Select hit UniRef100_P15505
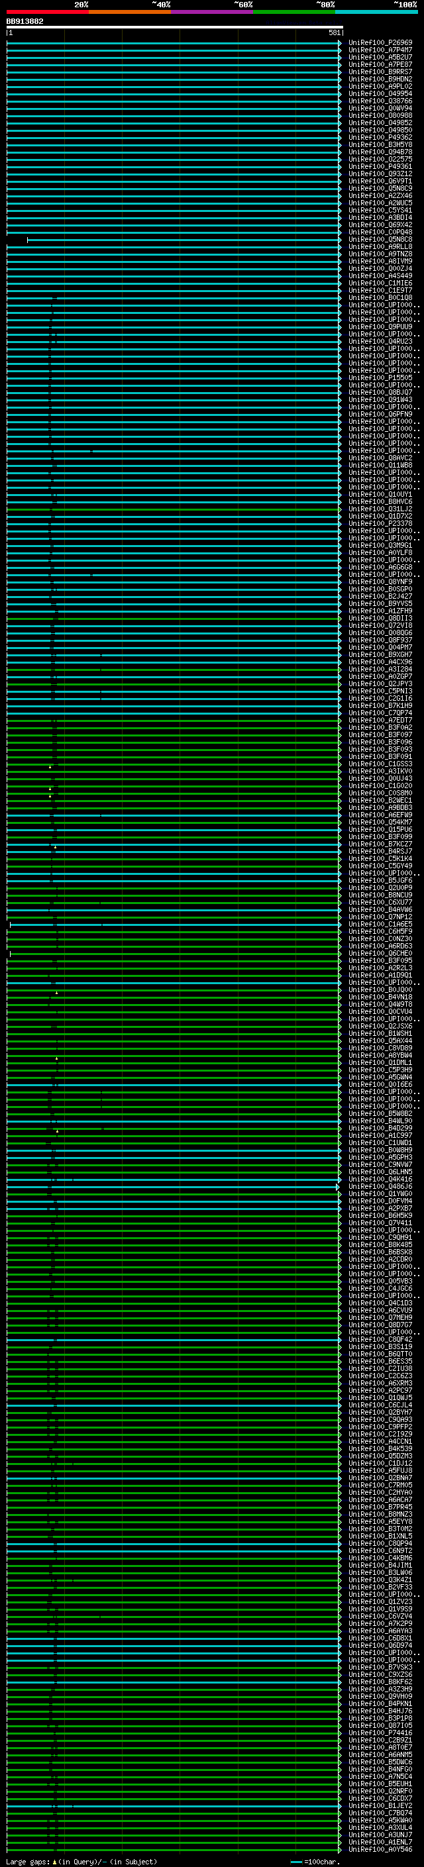The image size is (424, 1867). [380, 378]
